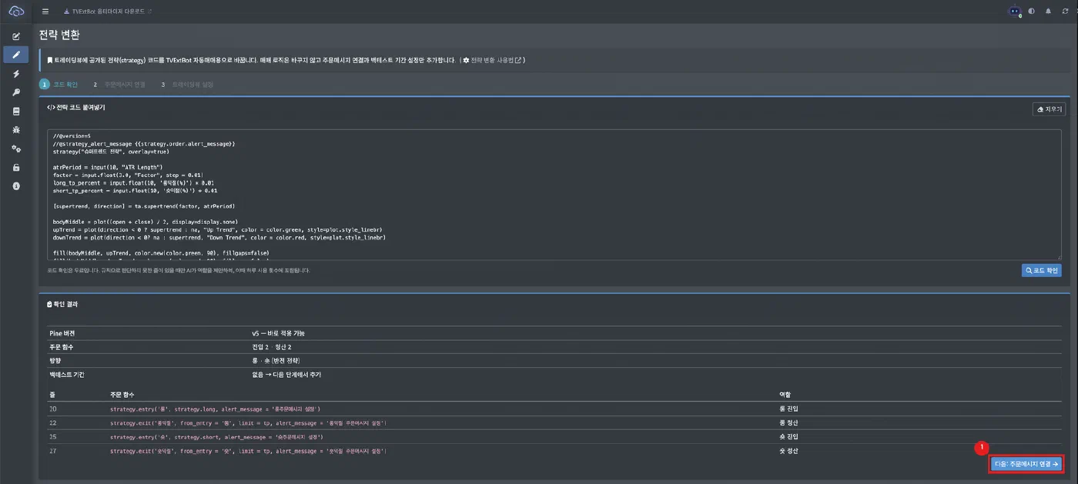Toggle dark/light theme contrast icon
The width and height of the screenshot is (1078, 484).
click(x=1031, y=12)
